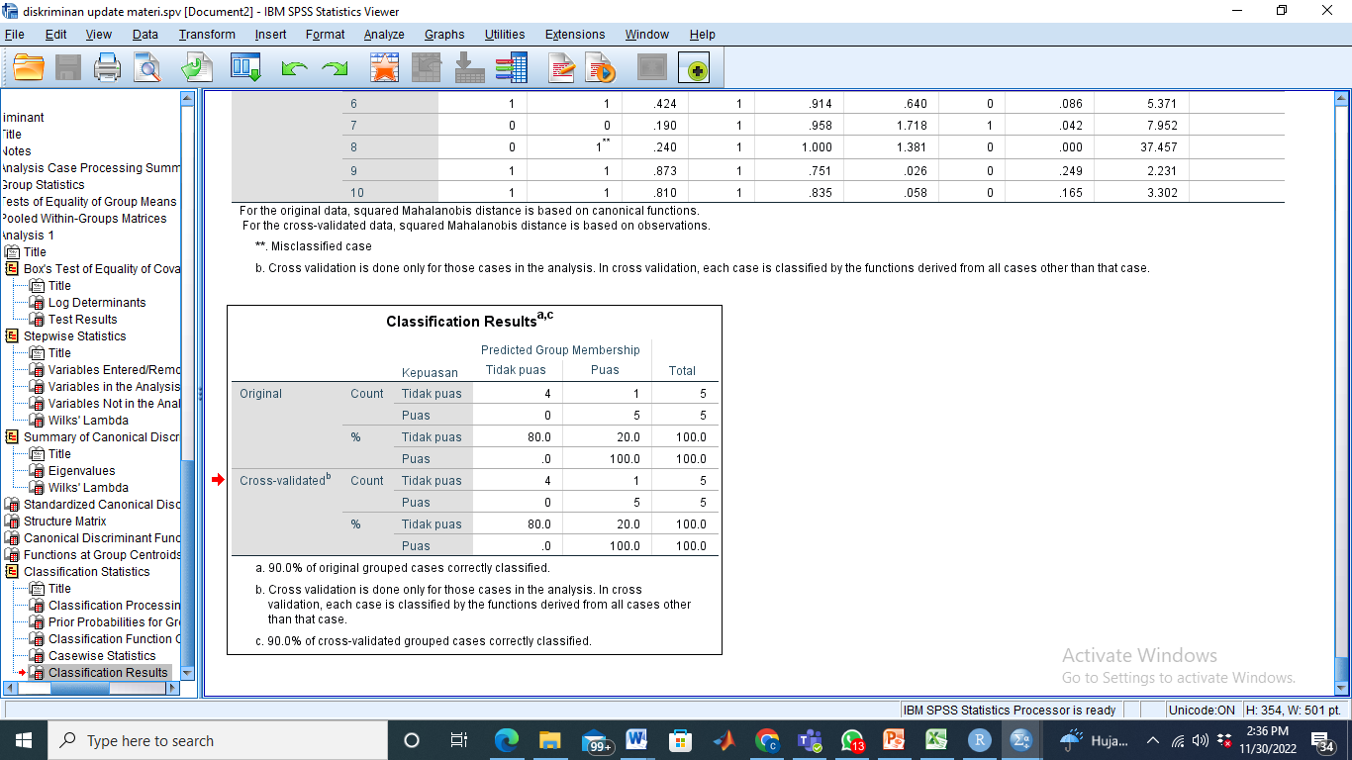Image resolution: width=1352 pixels, height=760 pixels.
Task: Select Casewise Statistics in the outline
Action: pos(102,656)
